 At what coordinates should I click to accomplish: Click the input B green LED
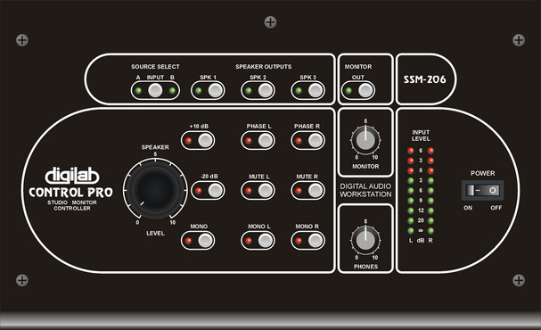(172, 91)
